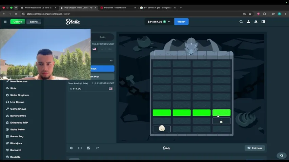Open the search magnifier icon
The width and height of the screenshot is (289, 162).
click(241, 22)
